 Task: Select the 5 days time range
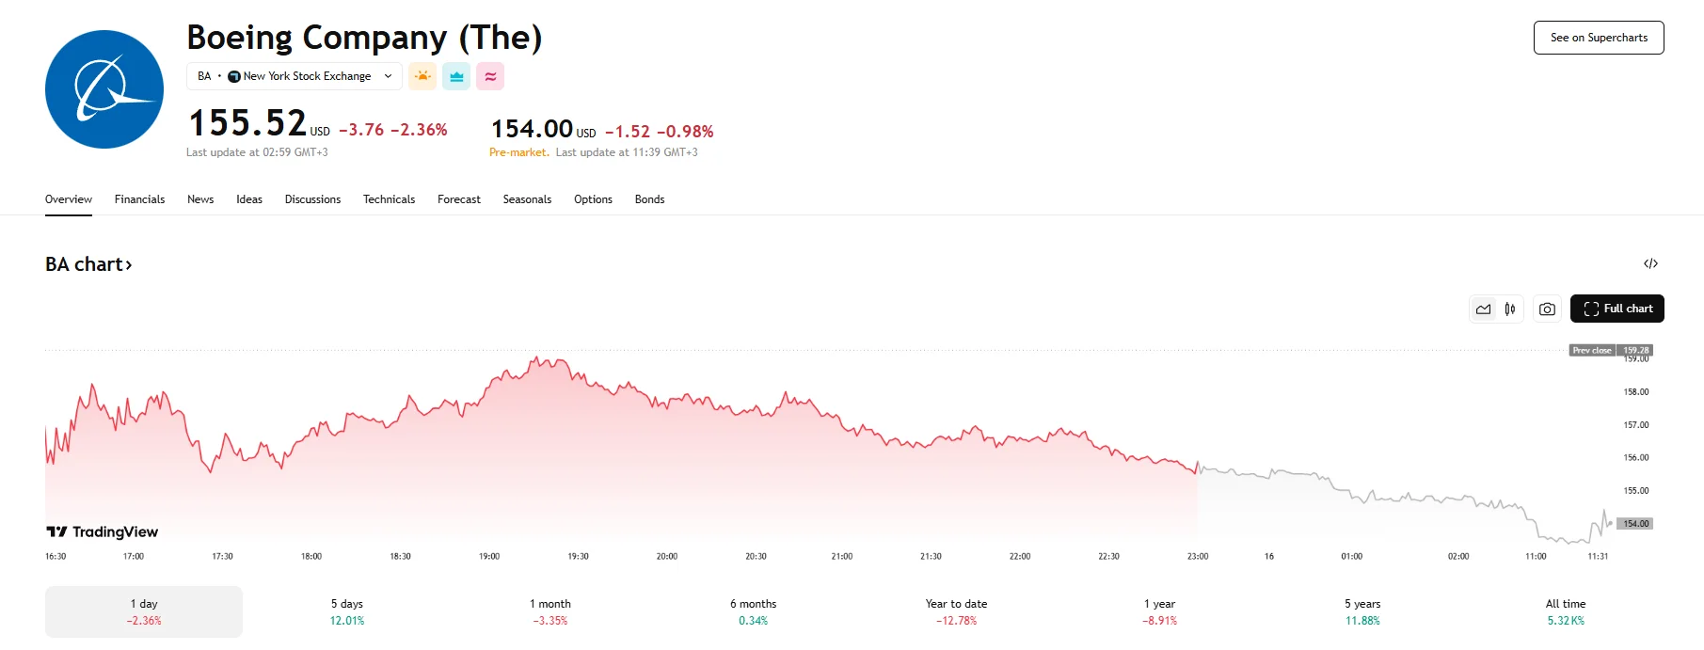click(x=346, y=611)
